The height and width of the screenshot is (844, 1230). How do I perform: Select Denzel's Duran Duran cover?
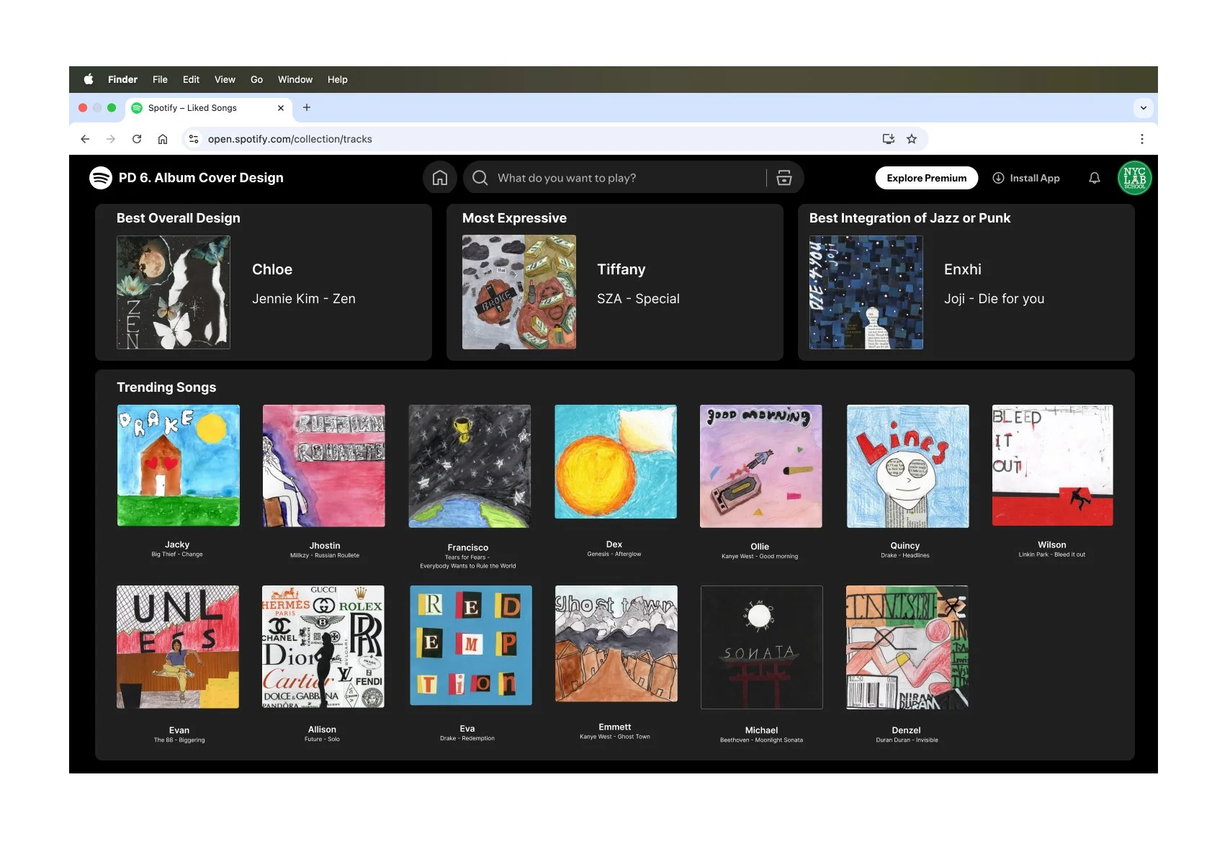(907, 647)
